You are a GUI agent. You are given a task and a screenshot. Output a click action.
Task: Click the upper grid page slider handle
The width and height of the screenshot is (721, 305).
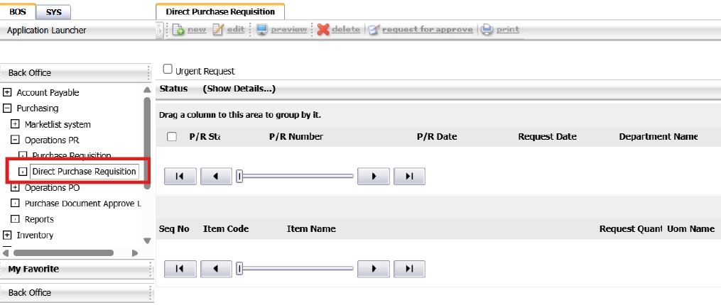tap(240, 177)
